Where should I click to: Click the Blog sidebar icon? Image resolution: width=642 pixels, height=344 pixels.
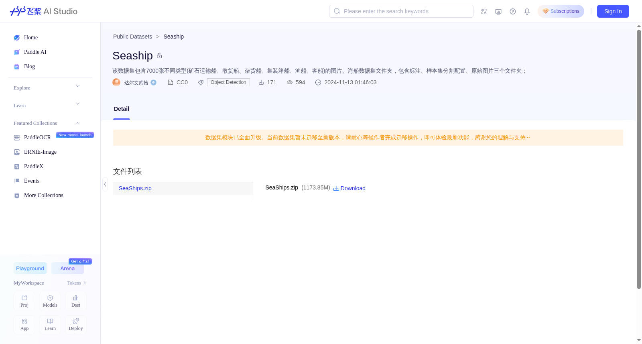pos(17,67)
